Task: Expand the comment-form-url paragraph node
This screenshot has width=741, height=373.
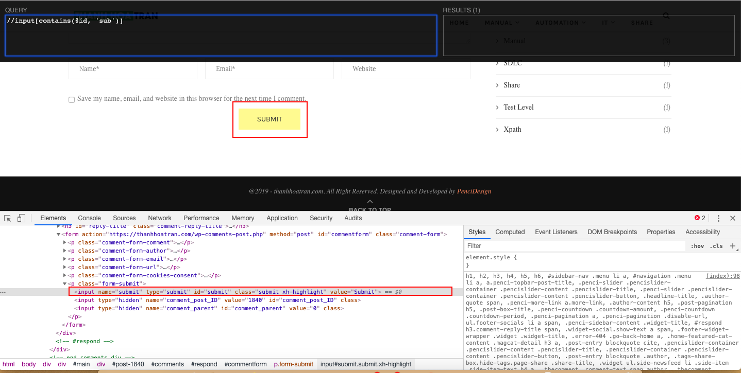Action: tap(65, 267)
